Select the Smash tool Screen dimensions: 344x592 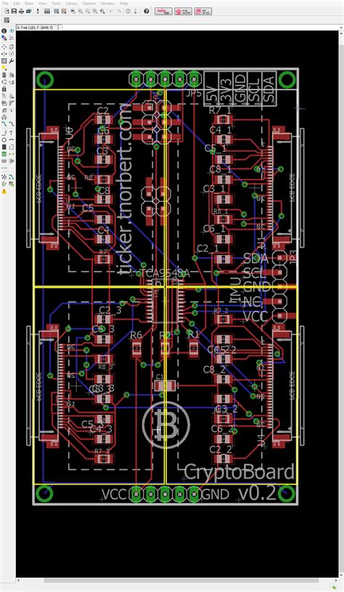tap(4, 102)
